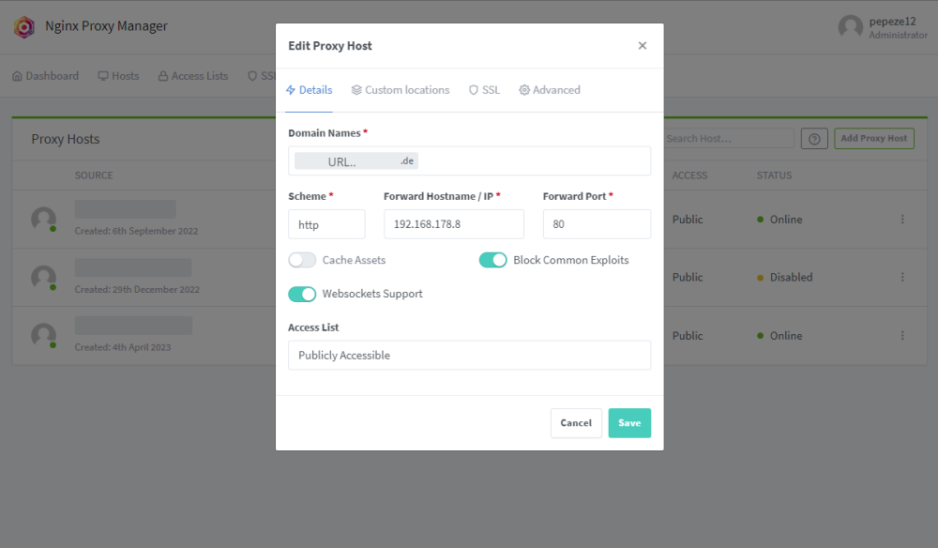Click the Nginx Proxy Manager logo icon
The width and height of the screenshot is (938, 548).
click(x=24, y=27)
